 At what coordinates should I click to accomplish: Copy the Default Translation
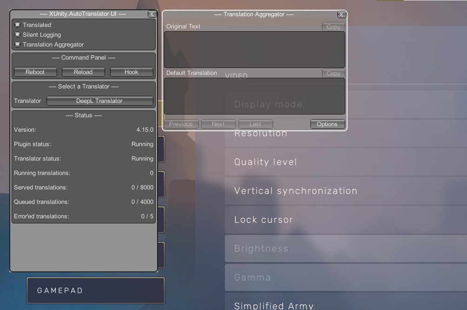click(333, 73)
